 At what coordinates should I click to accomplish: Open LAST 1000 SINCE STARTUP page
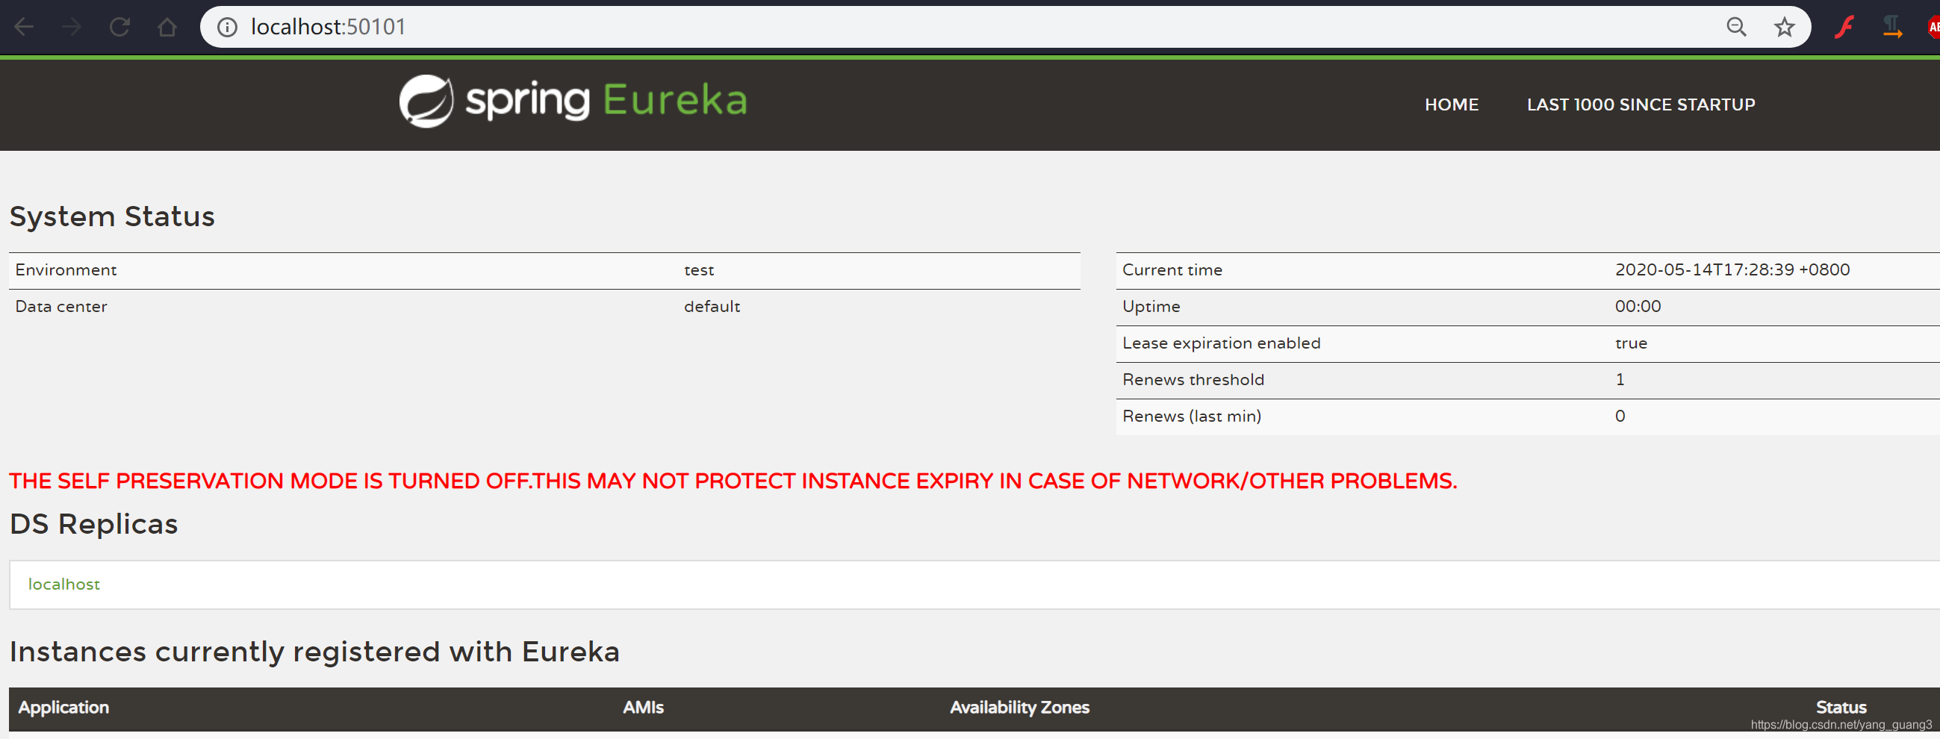click(1641, 105)
